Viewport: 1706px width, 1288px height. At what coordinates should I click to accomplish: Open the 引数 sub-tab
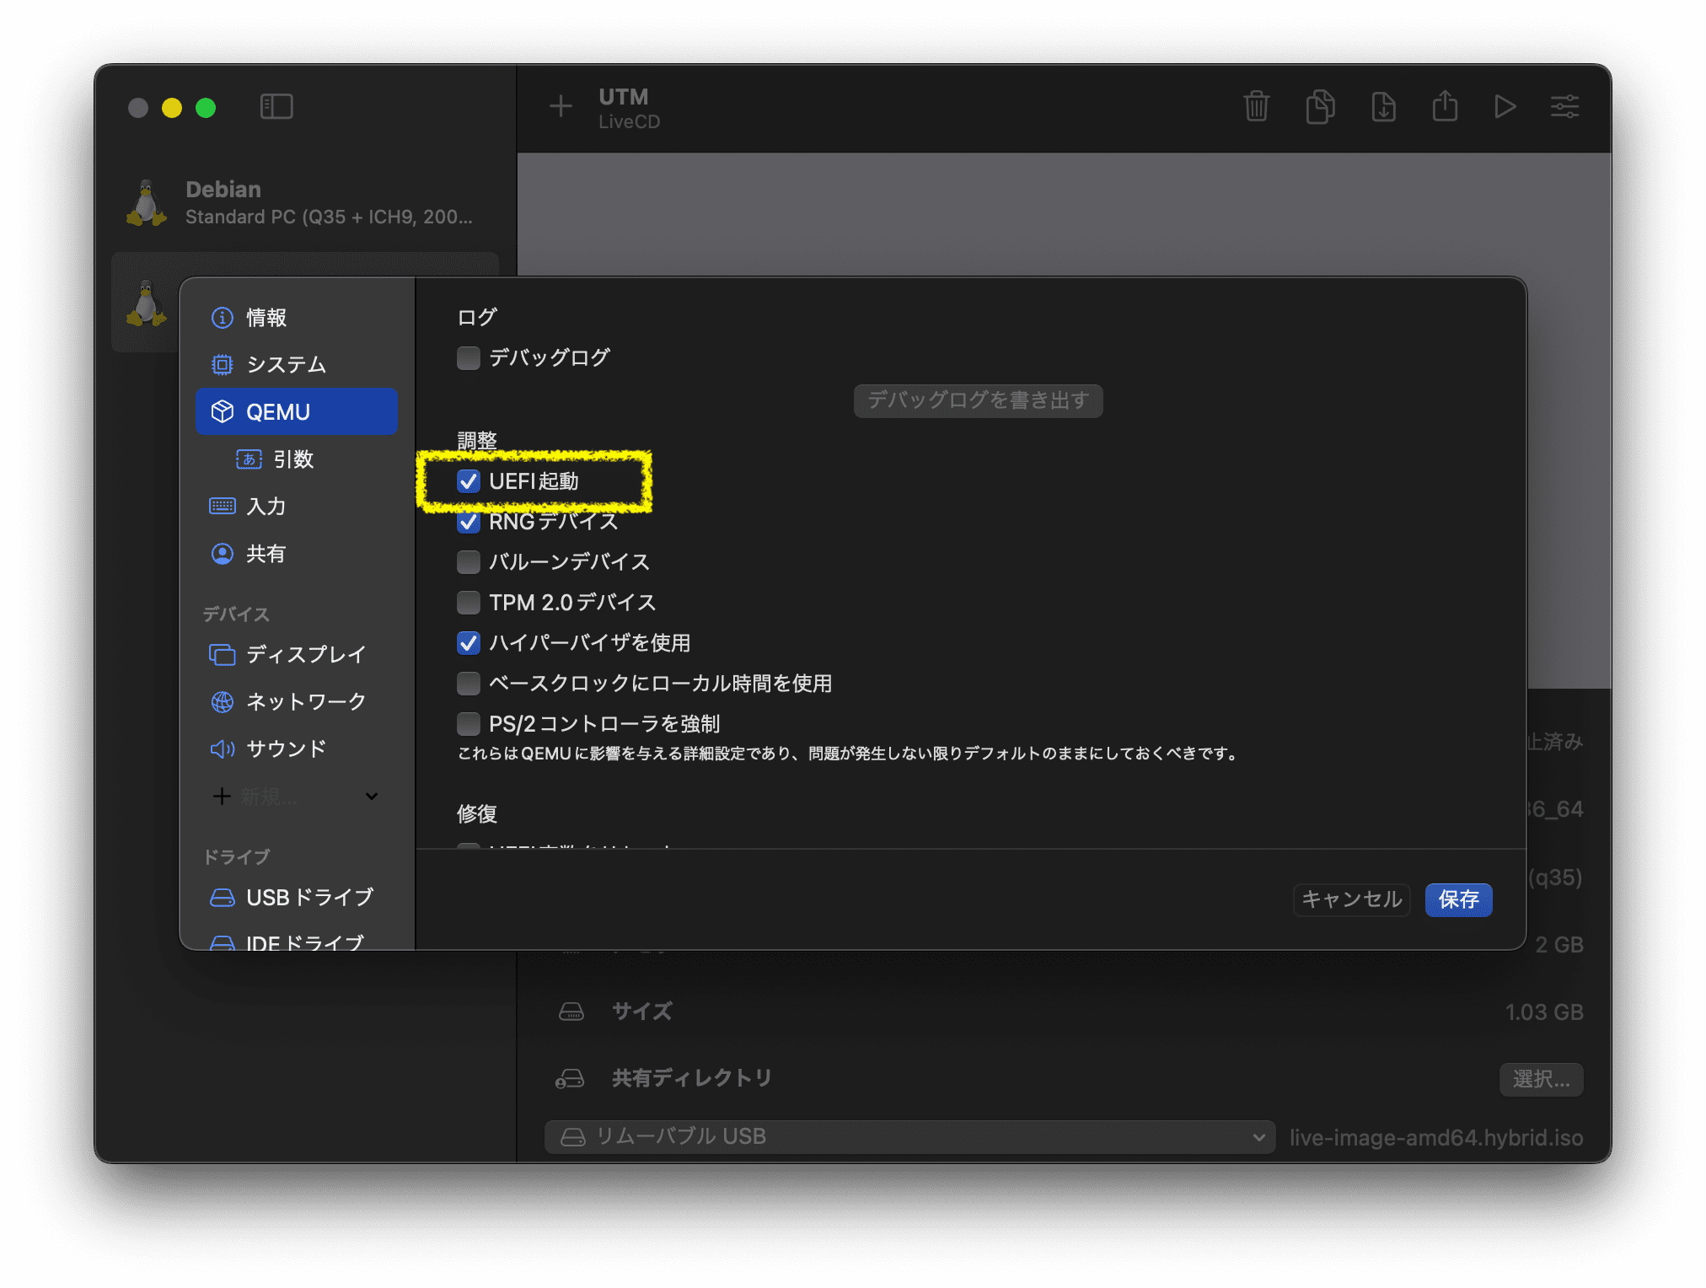pyautogui.click(x=296, y=459)
